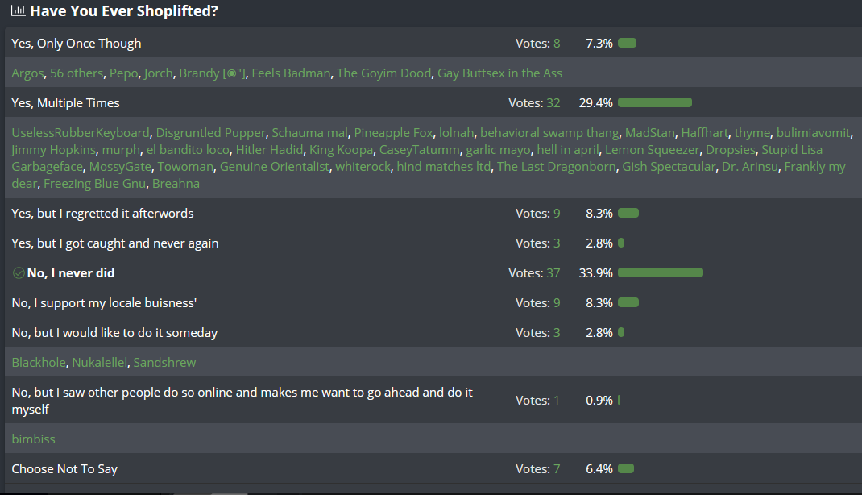
Task: Open user profile Blackhole
Action: 39,363
